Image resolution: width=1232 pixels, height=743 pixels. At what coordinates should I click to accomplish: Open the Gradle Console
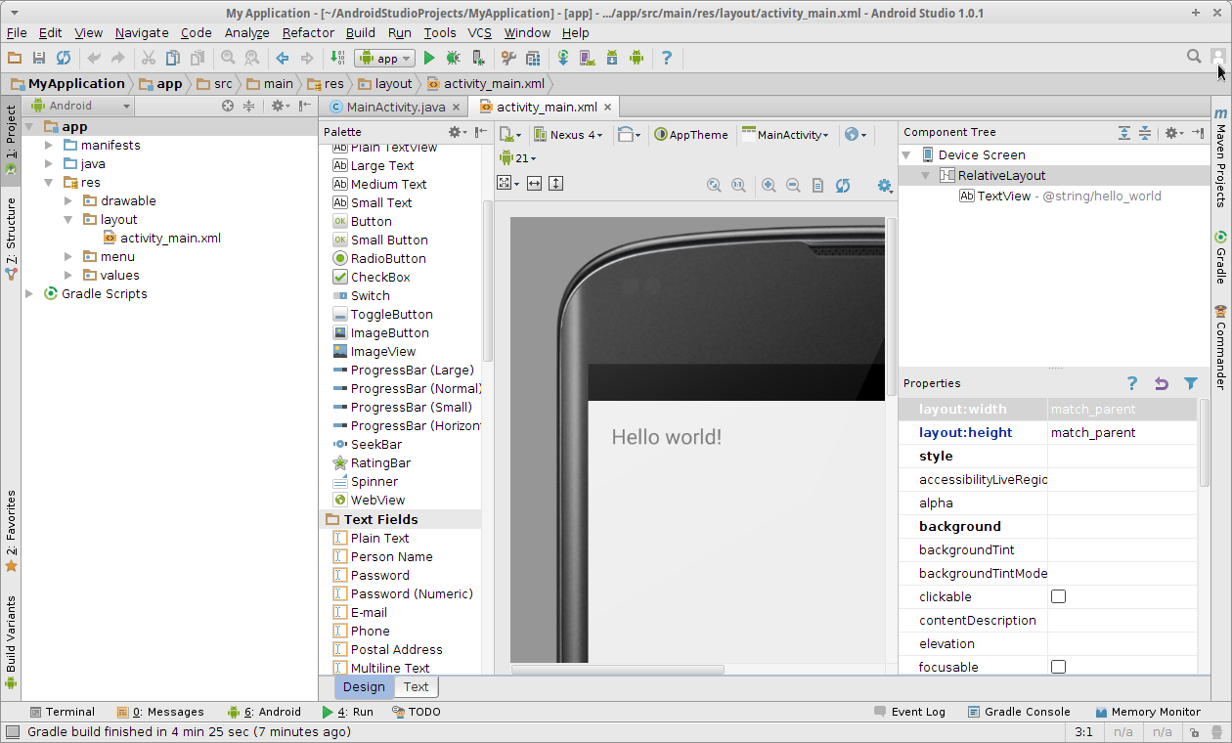[x=1019, y=712]
